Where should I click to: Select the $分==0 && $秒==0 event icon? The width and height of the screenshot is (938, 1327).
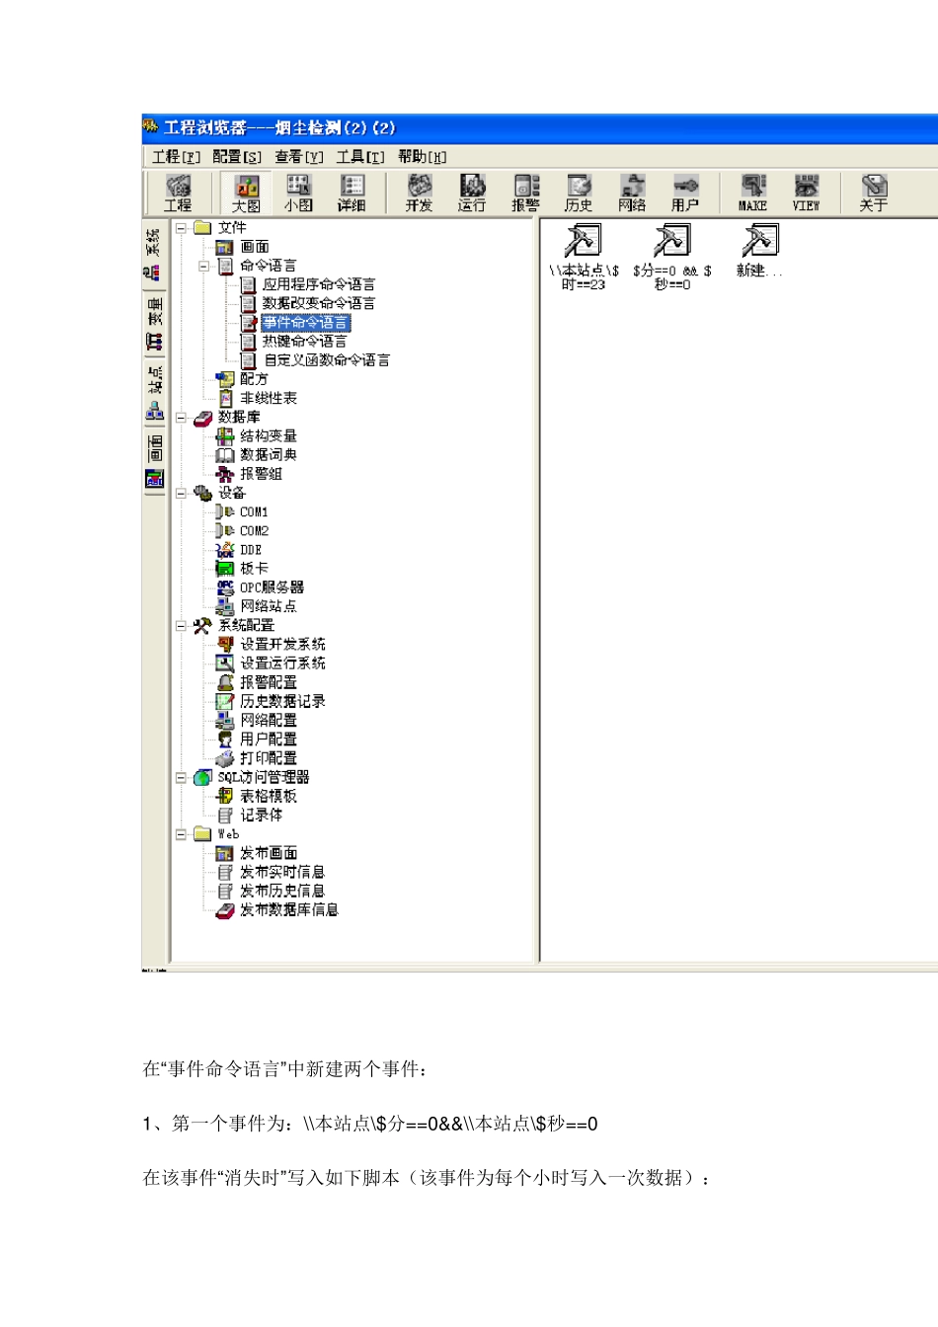click(672, 257)
